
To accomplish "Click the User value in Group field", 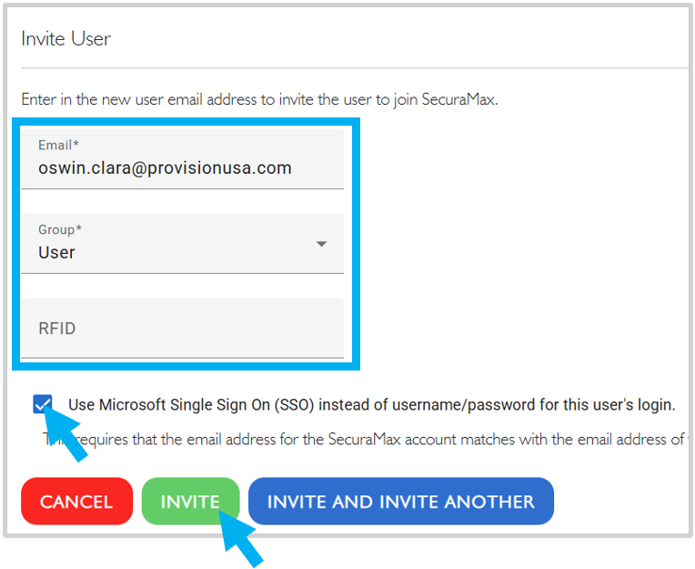I will click(x=56, y=252).
